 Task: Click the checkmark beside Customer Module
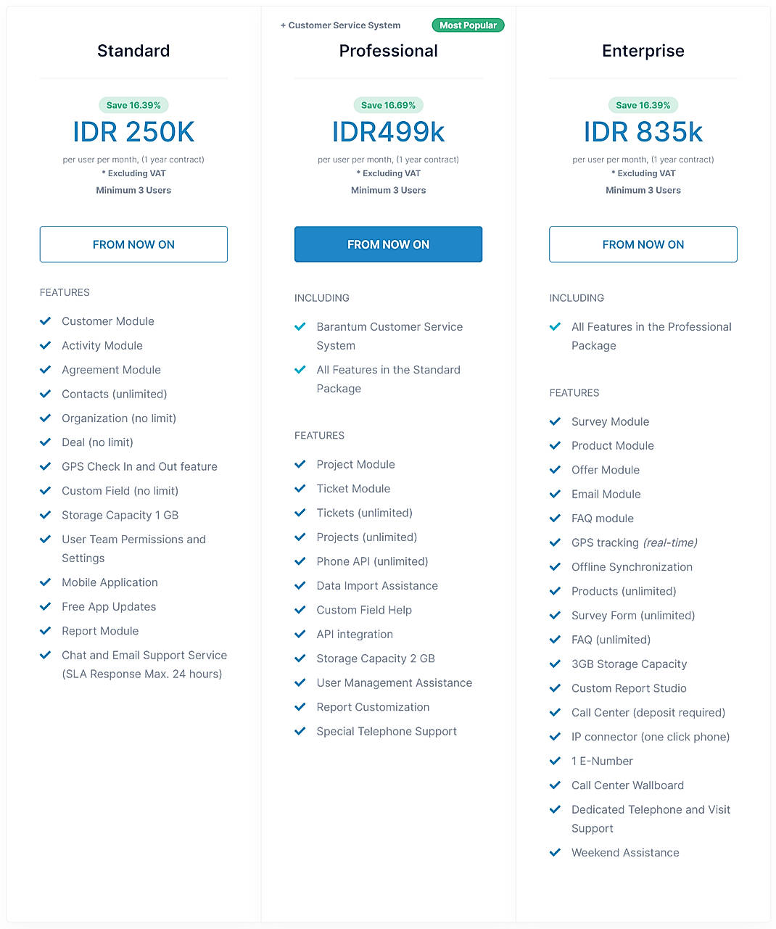click(x=45, y=321)
